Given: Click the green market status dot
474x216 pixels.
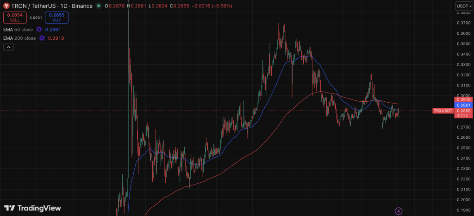Looking at the screenshot, I should 99,6.
